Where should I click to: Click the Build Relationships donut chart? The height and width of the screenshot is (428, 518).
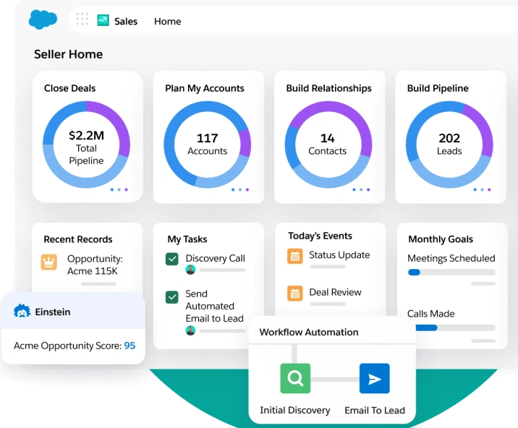click(328, 145)
